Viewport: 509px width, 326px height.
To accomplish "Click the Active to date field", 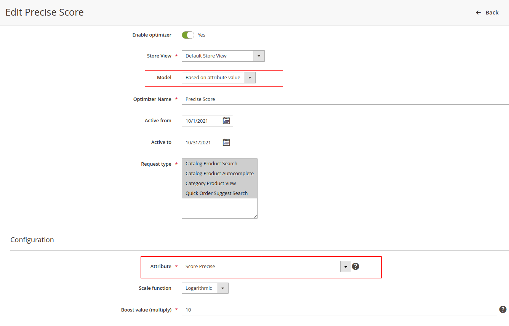I will pos(200,142).
